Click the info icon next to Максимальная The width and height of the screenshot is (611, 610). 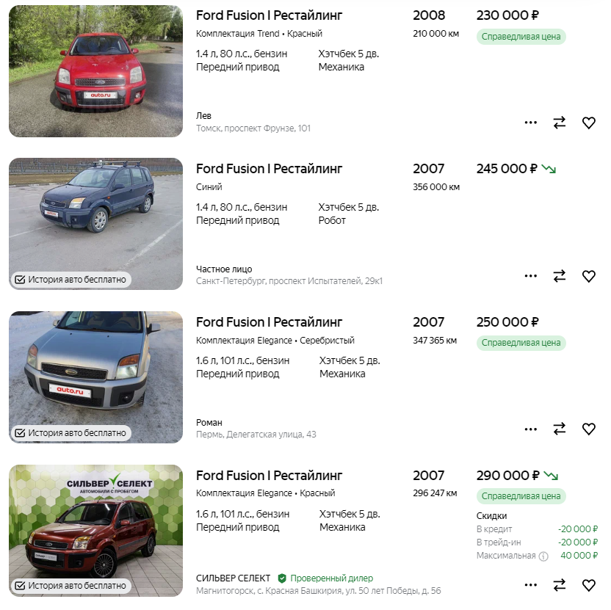pyautogui.click(x=543, y=556)
